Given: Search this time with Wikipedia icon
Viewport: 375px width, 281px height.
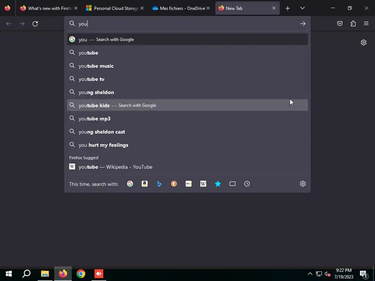Looking at the screenshot, I should 203,184.
